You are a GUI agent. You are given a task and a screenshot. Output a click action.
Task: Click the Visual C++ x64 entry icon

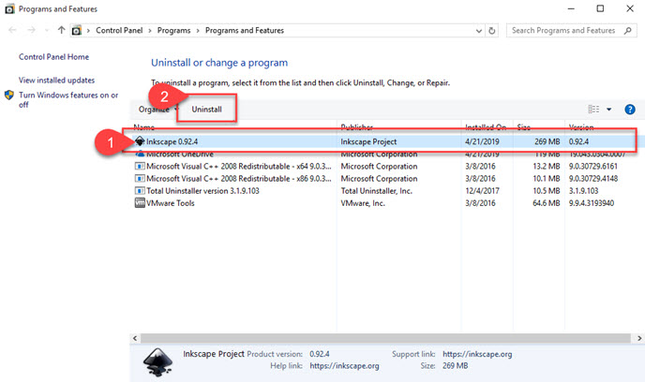tap(140, 167)
